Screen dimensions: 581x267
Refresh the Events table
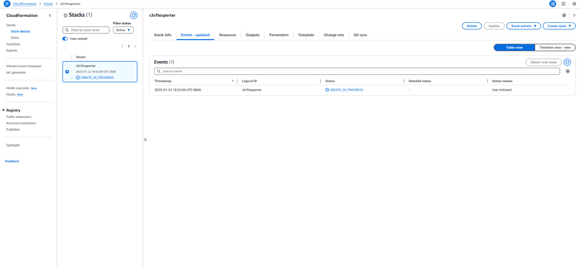(567, 63)
